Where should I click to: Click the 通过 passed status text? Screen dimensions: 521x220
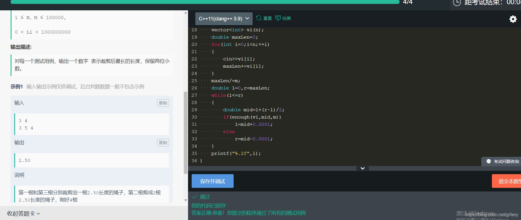[205, 197]
